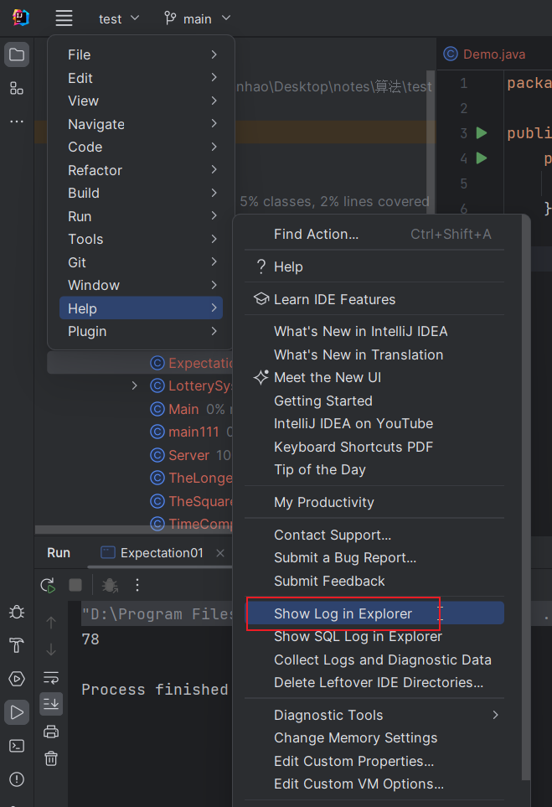
Task: Open the Build hammer tool window
Action: click(17, 645)
